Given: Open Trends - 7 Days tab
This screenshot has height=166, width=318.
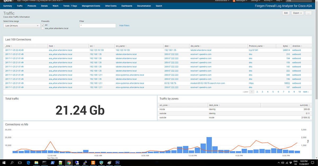Looking at the screenshot, I should [70, 6].
